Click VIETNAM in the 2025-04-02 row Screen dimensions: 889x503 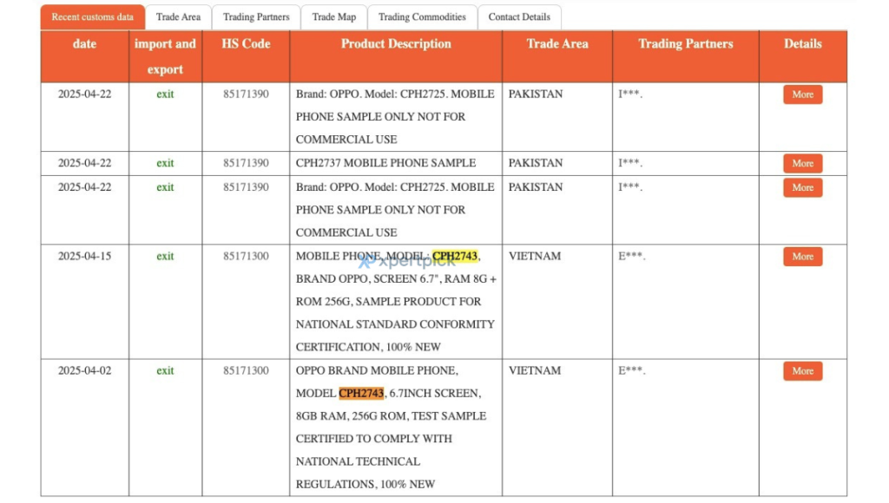pyautogui.click(x=535, y=370)
